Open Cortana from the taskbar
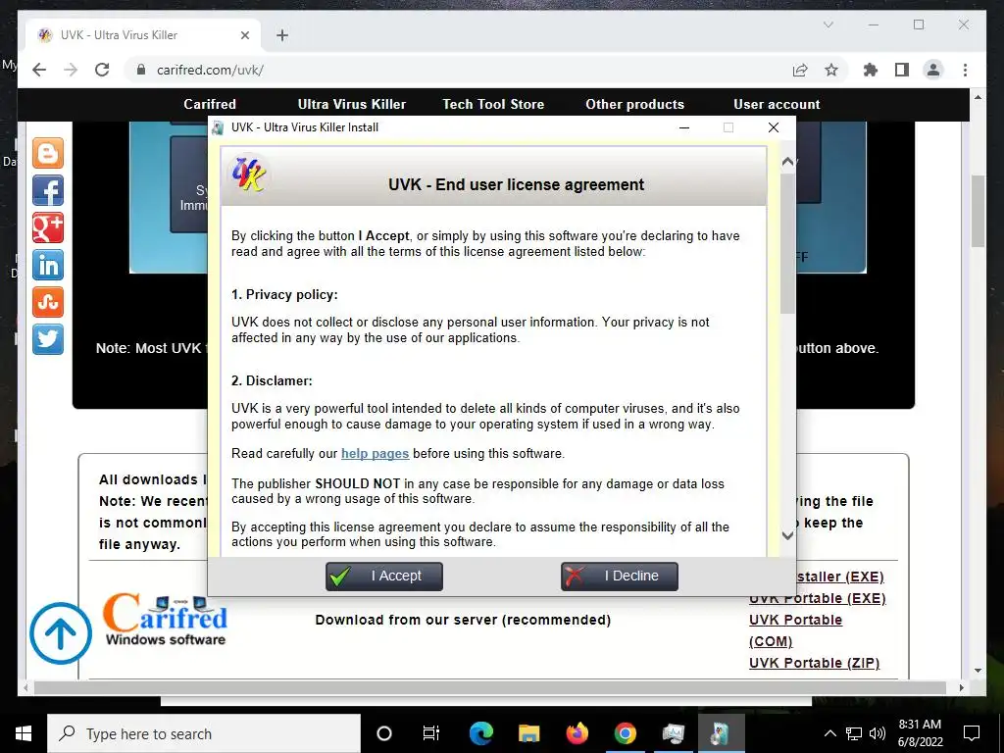 pos(384,733)
